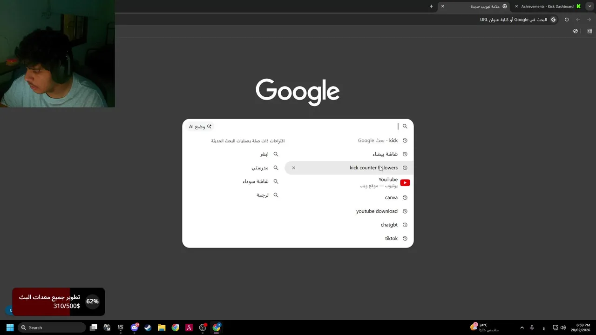596x335 pixels.
Task: Click the Windows taskbar Search box
Action: [x=52, y=328]
